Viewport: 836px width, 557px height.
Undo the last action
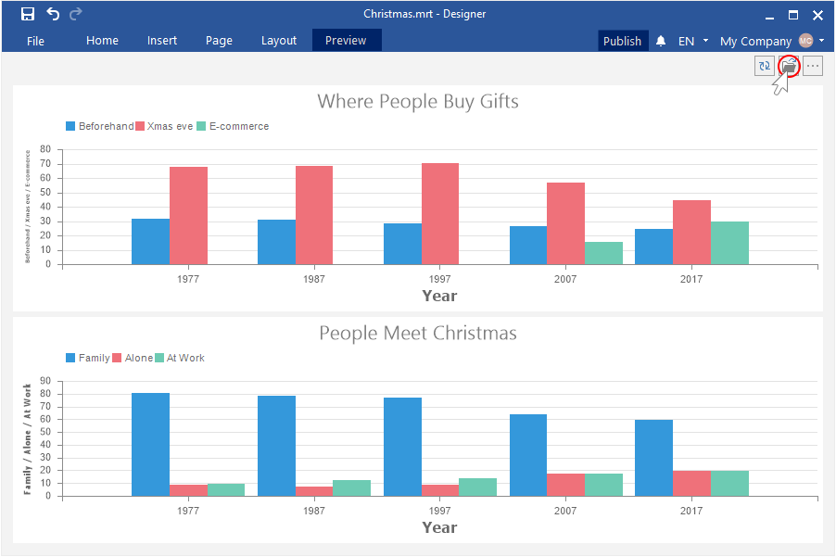pos(53,14)
